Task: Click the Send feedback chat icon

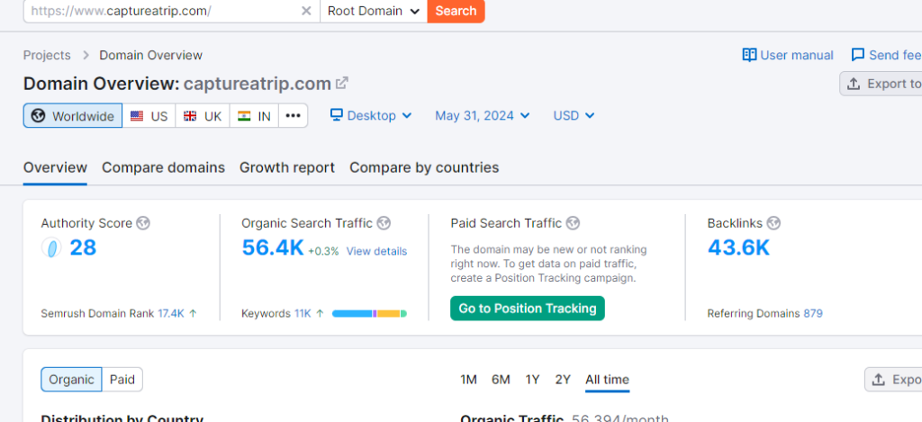Action: click(x=858, y=55)
